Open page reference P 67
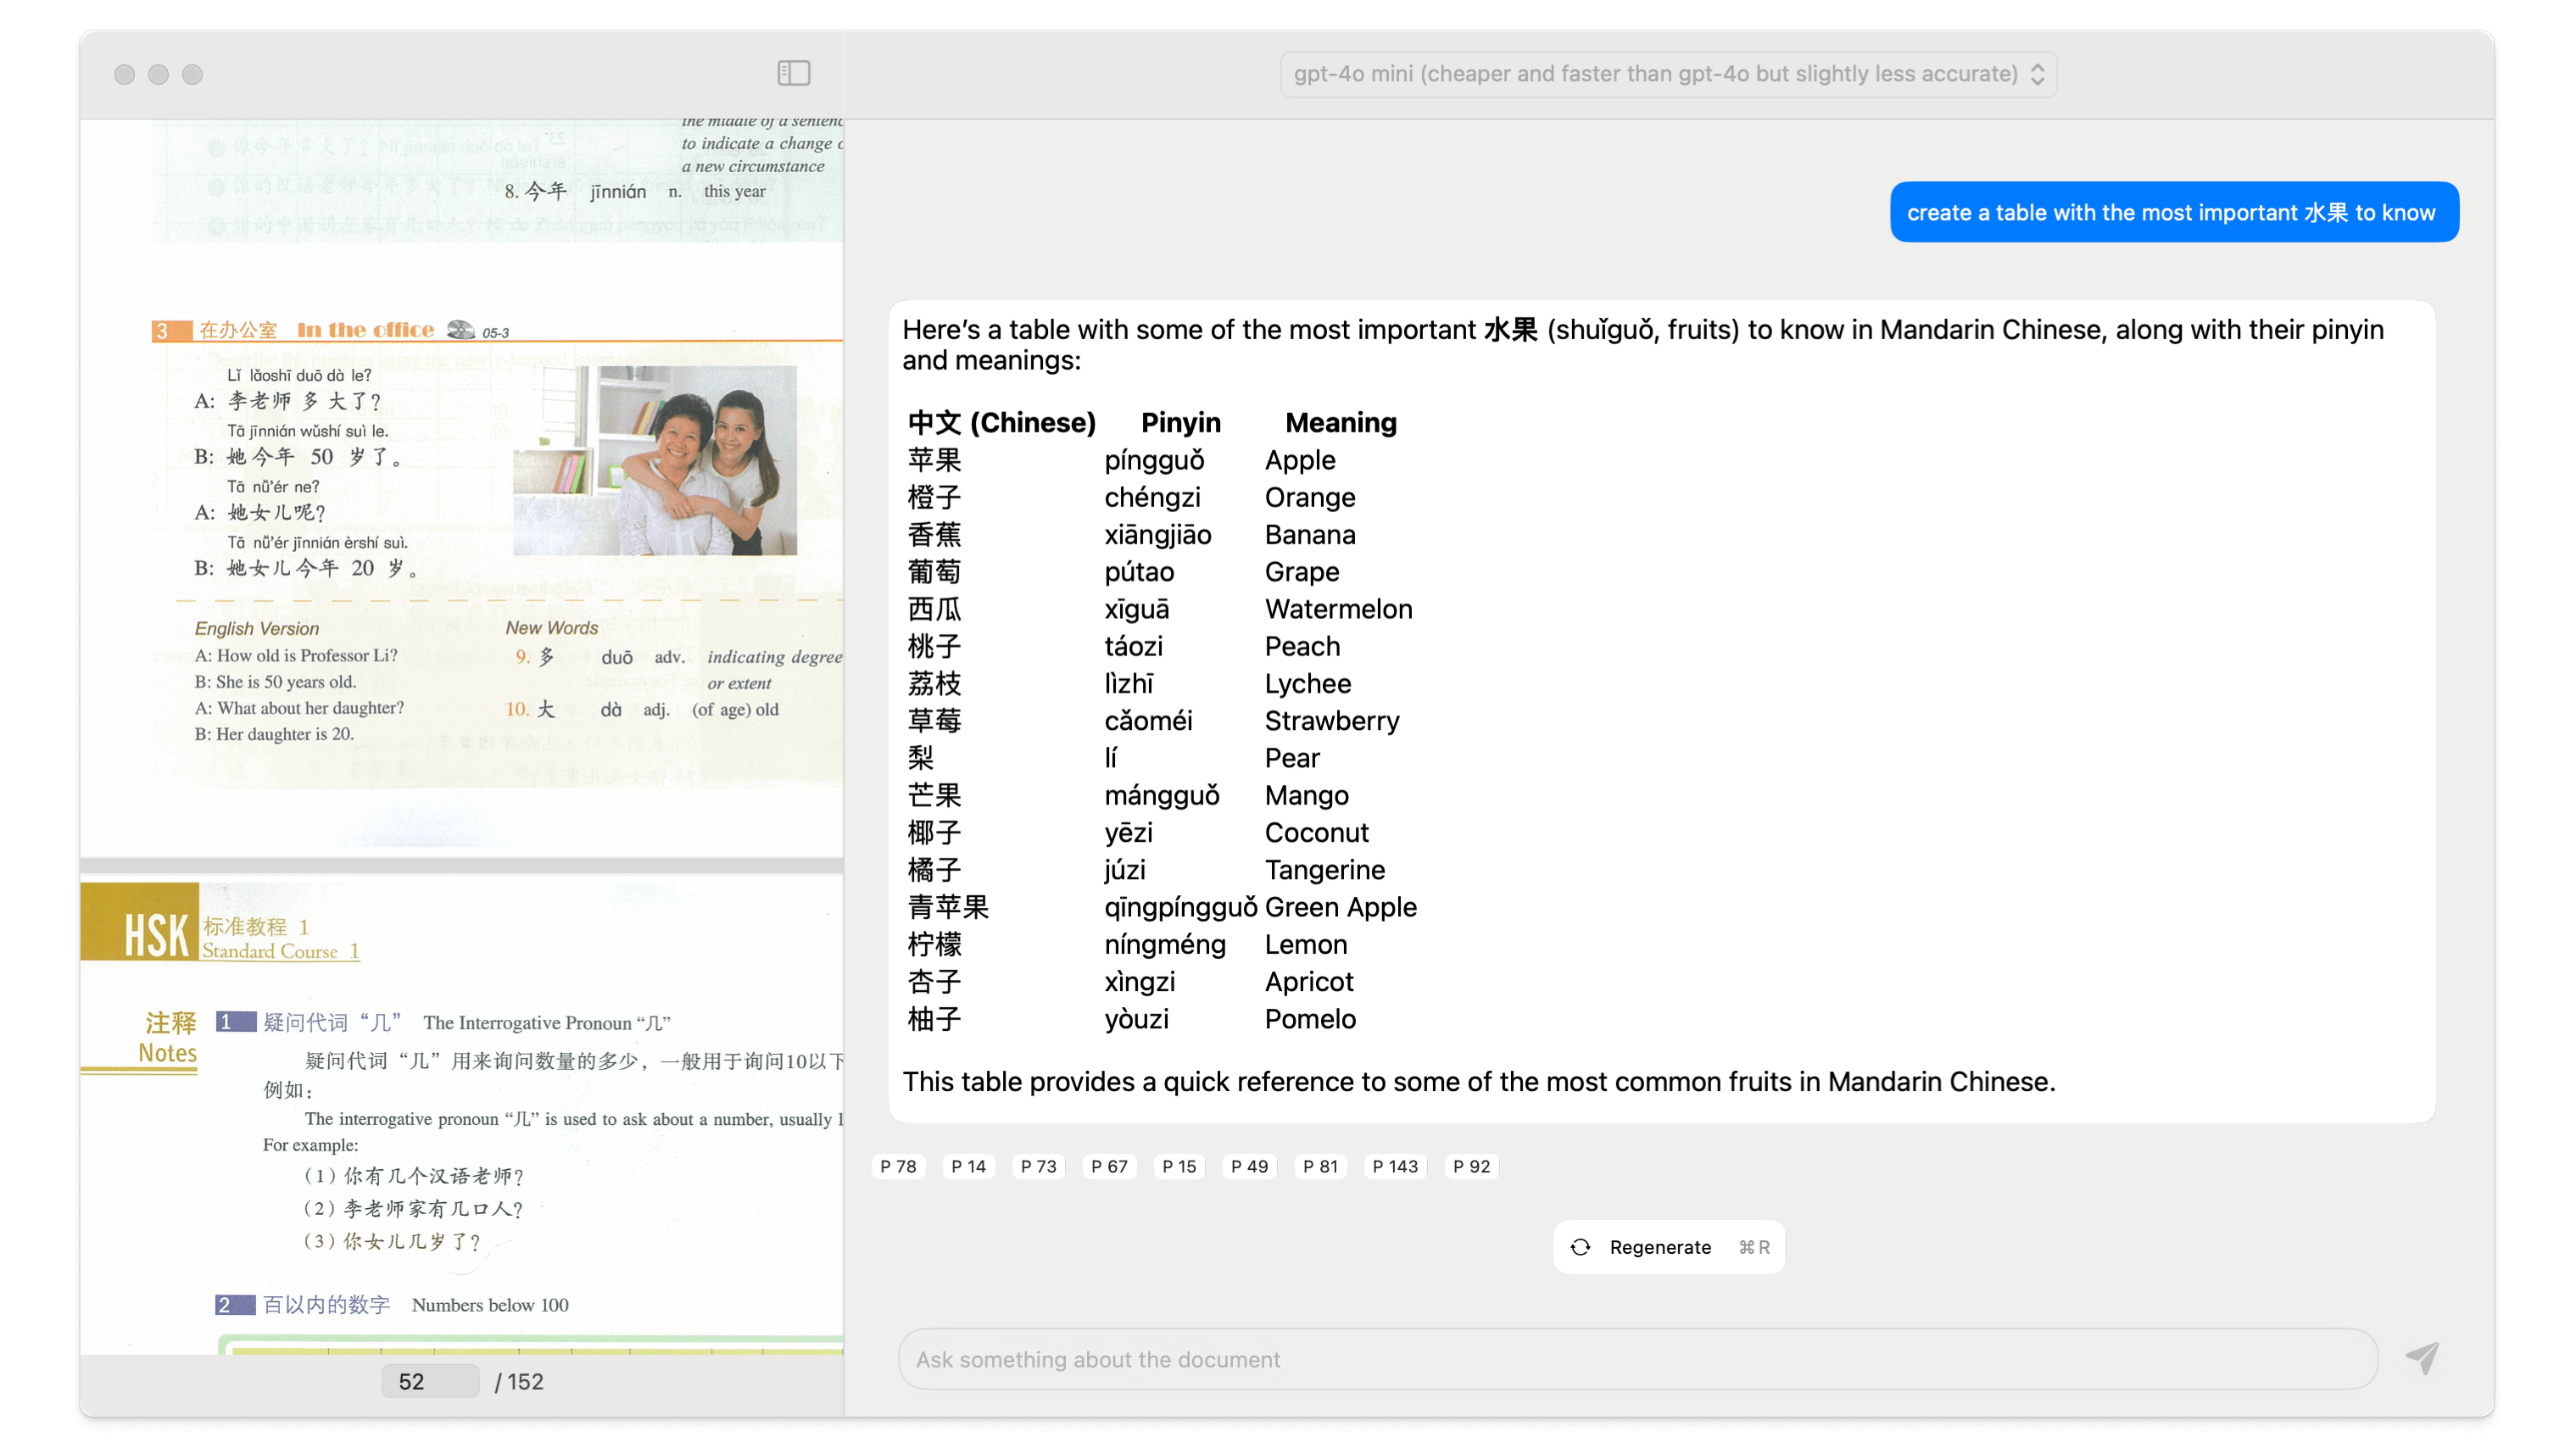Viewport: 2576px width, 1448px height. click(1108, 1166)
